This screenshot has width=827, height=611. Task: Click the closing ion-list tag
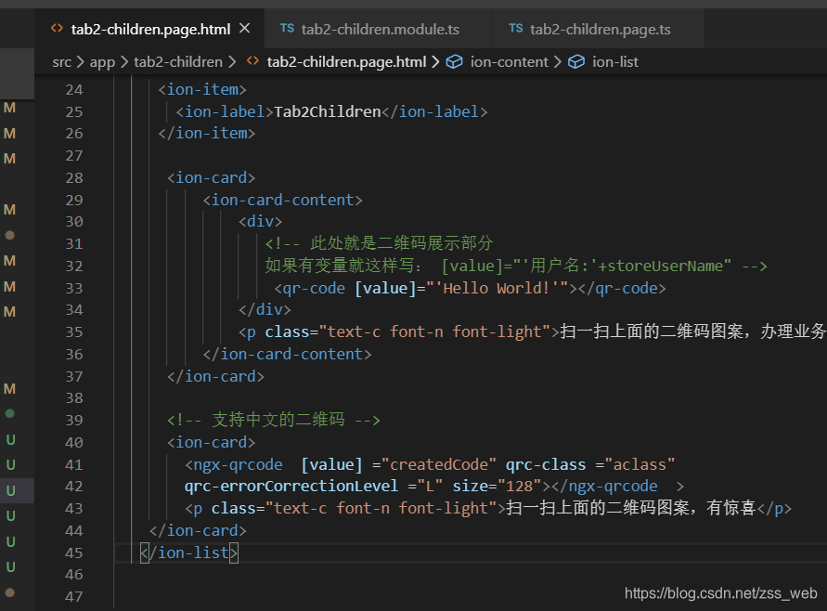point(189,552)
